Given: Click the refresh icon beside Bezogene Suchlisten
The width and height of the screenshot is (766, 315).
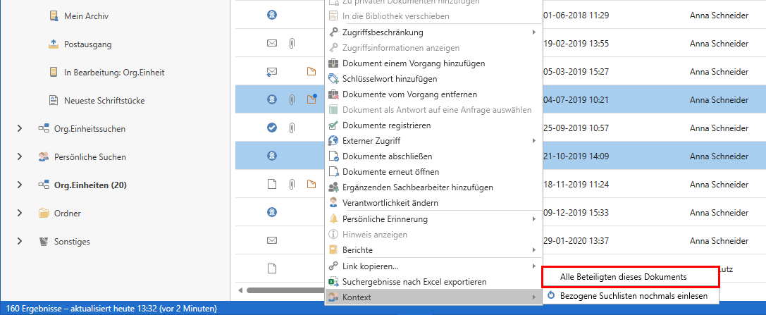Looking at the screenshot, I should [551, 297].
